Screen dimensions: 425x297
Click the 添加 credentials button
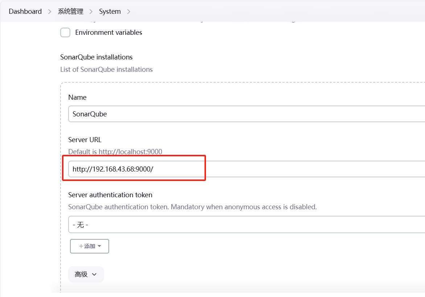90,246
